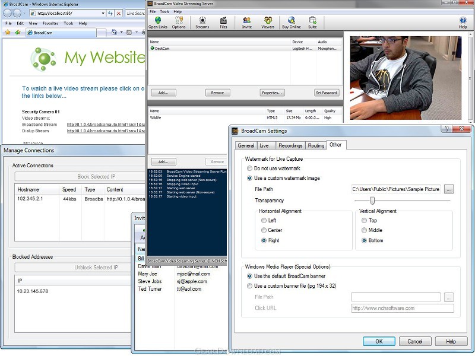Open IE recent pages dropdown arrow
Image resolution: width=475 pixels, height=356 pixels.
pos(24,13)
